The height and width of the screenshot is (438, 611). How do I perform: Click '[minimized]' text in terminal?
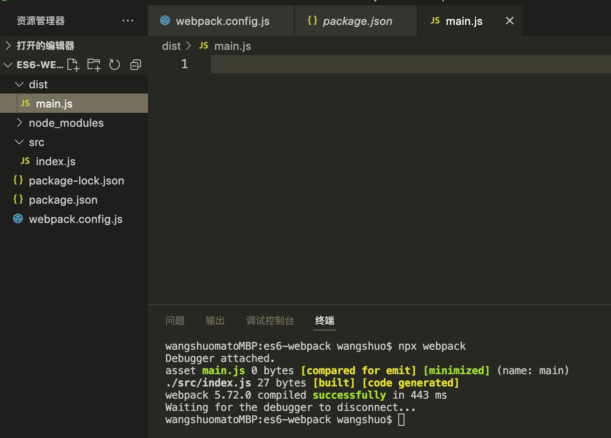click(x=456, y=371)
